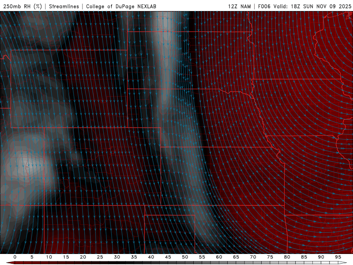Pick the light gray colorbar segment below '90'
The width and height of the screenshot is (353, 265).
tap(325, 263)
